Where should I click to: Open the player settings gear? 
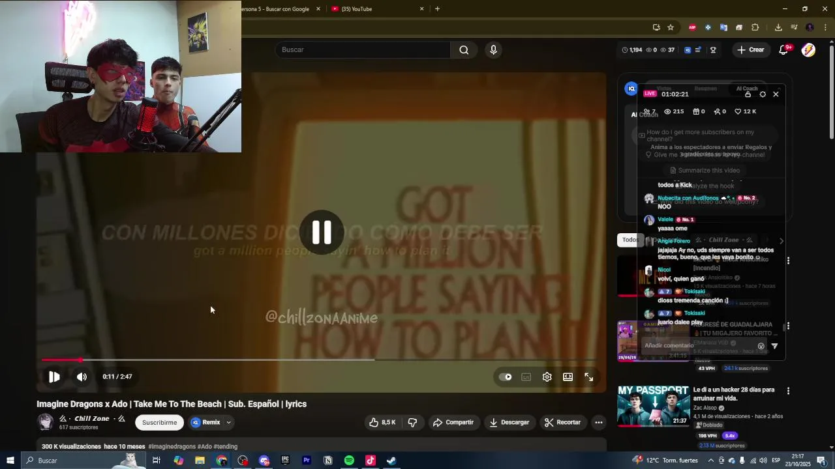click(547, 377)
